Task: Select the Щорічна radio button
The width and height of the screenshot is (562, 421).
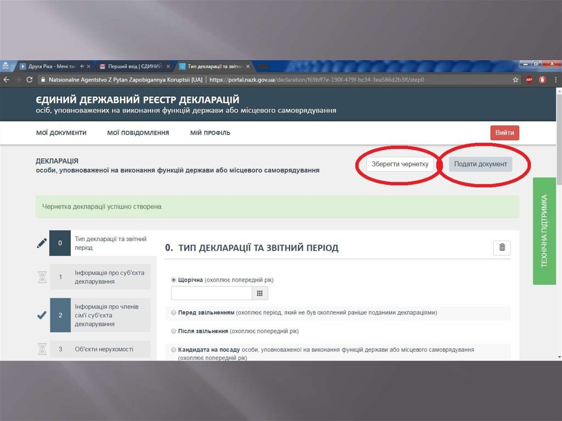Action: point(174,280)
